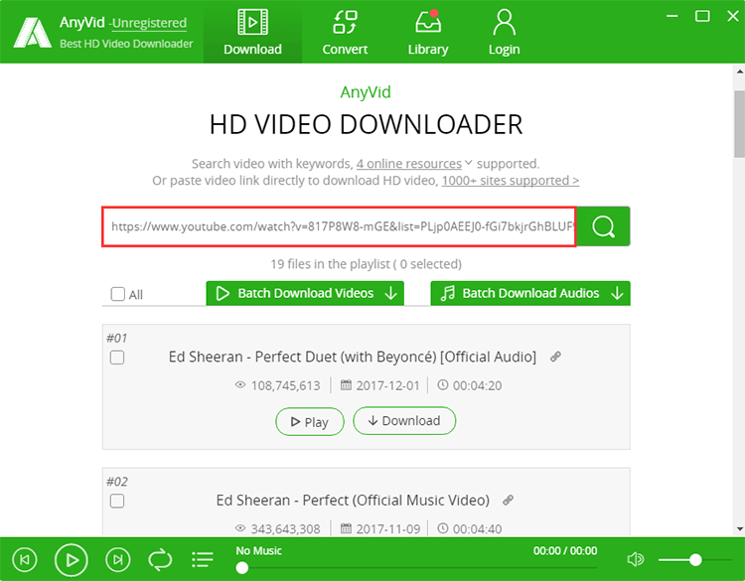Open the 4 online resources link
This screenshot has width=745, height=581.
409,164
